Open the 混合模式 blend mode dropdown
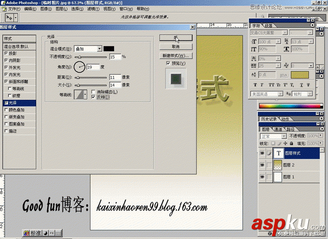Screen dimensions: 328x239 pyautogui.click(x=100, y=49)
